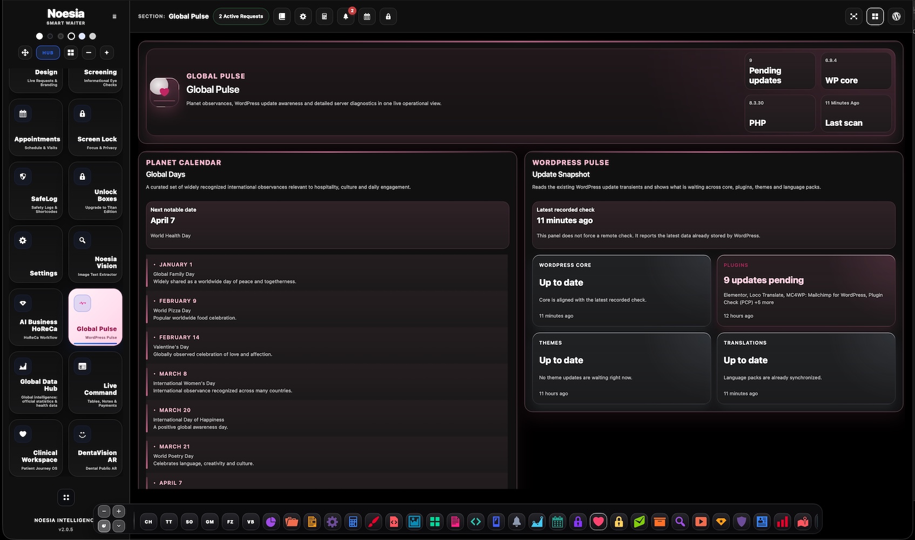Select the light blue theme dot
Image resolution: width=915 pixels, height=540 pixels.
pos(82,36)
